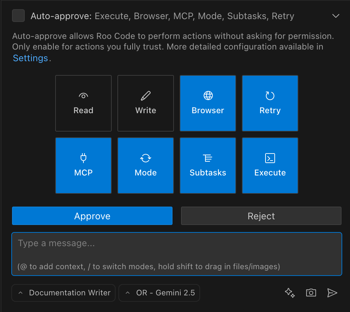The image size is (350, 312).
Task: Click the sync icon on the Mode tile
Action: tap(145, 157)
